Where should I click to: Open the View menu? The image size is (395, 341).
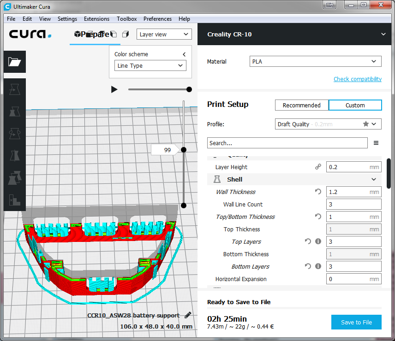coord(45,19)
